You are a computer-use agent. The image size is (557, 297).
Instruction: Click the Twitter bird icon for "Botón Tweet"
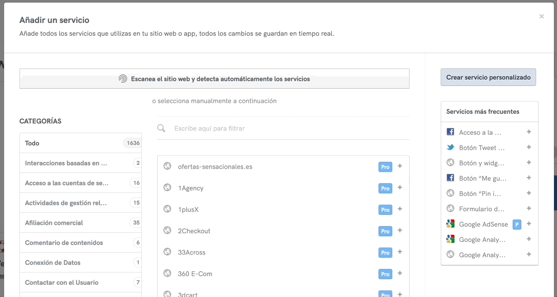(450, 147)
